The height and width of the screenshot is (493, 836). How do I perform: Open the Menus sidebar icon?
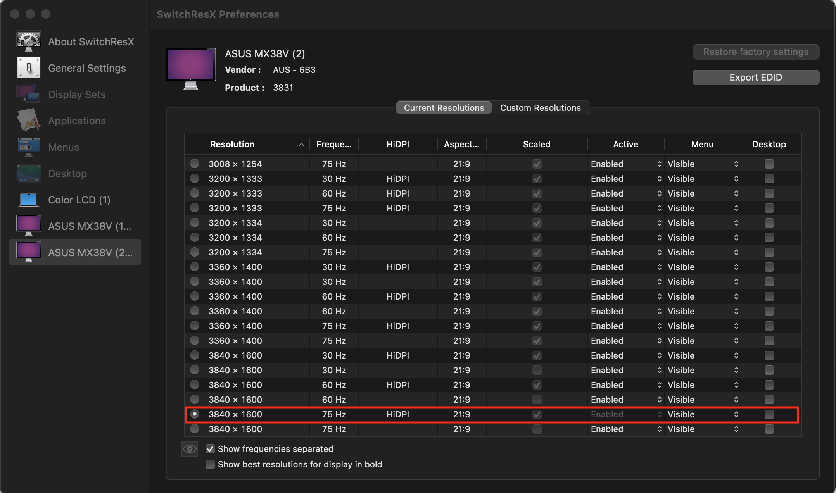coord(28,147)
